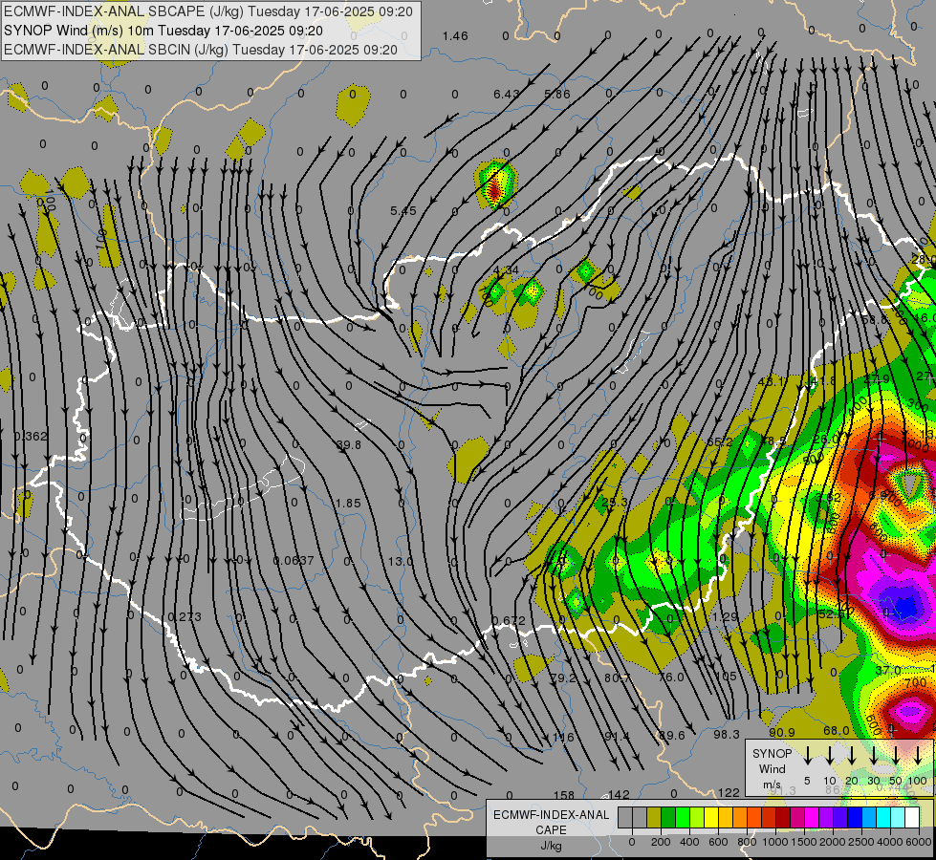Click the map value 0.0637
The height and width of the screenshot is (860, 936).
point(294,560)
